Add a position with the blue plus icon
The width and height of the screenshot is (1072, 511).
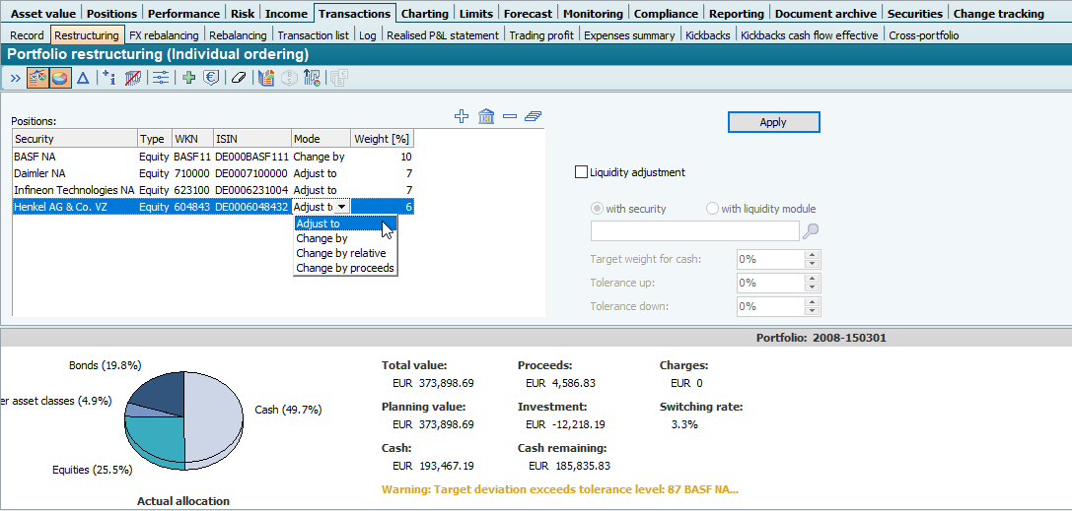click(x=462, y=116)
